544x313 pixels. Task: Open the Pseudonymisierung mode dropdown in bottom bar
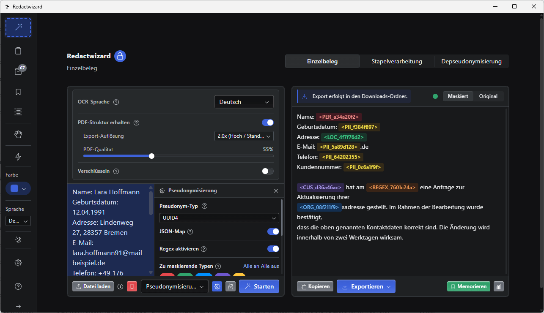tap(175, 286)
